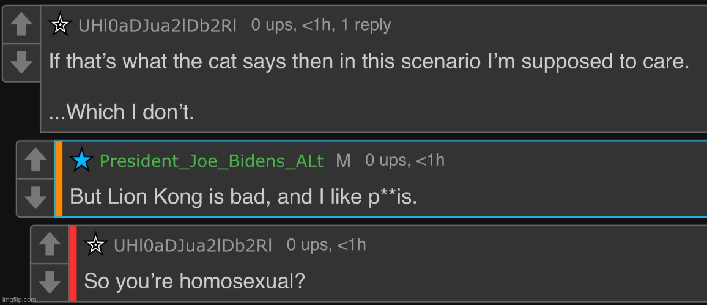The height and width of the screenshot is (305, 707).
Task: Open UHl0aDJua2lDb2Rl profile from the top comment
Action: [x=157, y=26]
